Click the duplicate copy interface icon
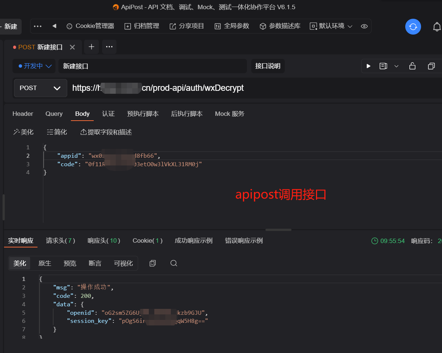 pos(431,66)
